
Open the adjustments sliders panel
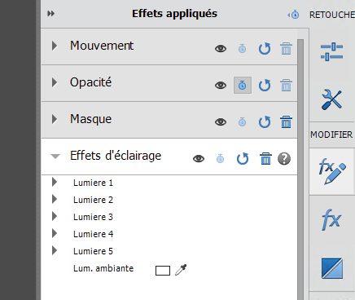click(331, 51)
